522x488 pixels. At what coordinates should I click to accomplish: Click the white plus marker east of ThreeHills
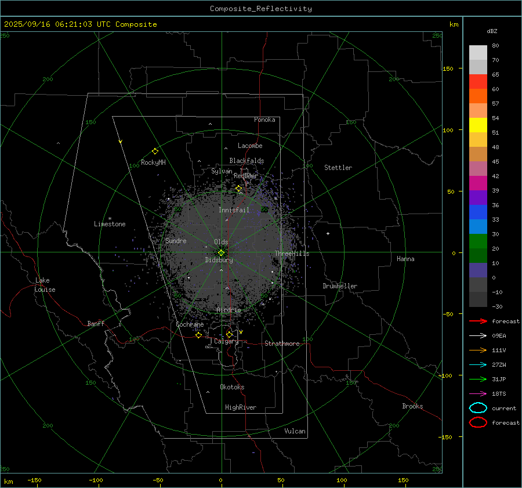coord(328,233)
